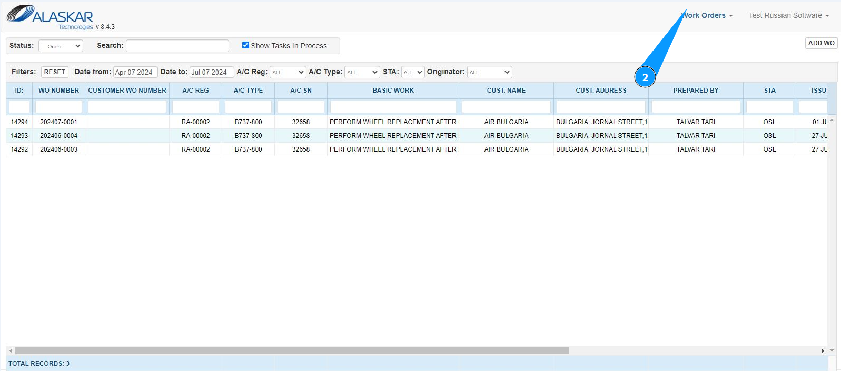Viewport: 841px width, 371px height.
Task: Click the STA column filter box
Action: [770, 107]
